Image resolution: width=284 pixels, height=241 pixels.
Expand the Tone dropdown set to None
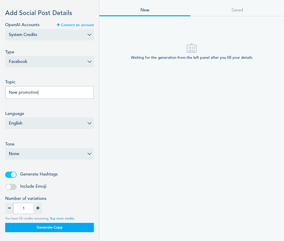click(x=49, y=154)
